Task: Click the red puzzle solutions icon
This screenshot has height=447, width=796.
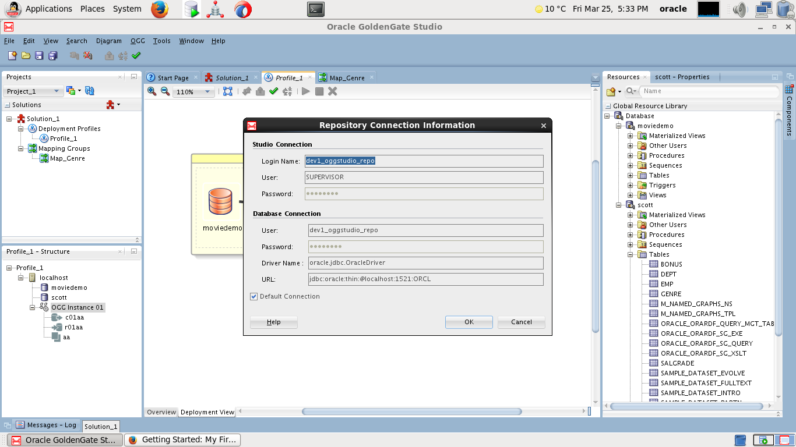Action: 111,105
